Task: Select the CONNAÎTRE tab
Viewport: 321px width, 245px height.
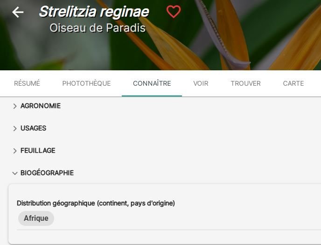Action: [152, 83]
